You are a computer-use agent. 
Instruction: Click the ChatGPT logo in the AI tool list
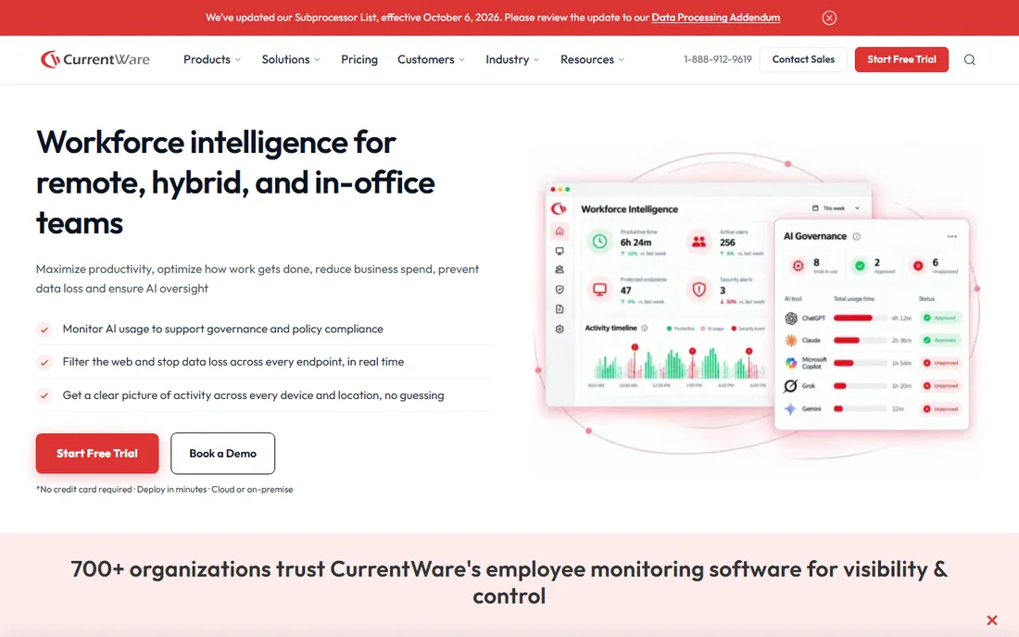point(790,318)
